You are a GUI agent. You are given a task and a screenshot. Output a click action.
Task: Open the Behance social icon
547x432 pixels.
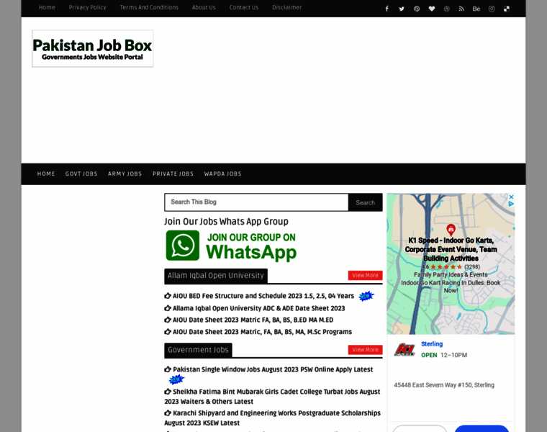(476, 9)
